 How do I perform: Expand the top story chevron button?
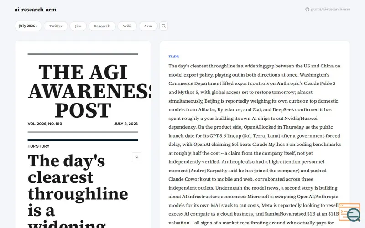click(136, 157)
